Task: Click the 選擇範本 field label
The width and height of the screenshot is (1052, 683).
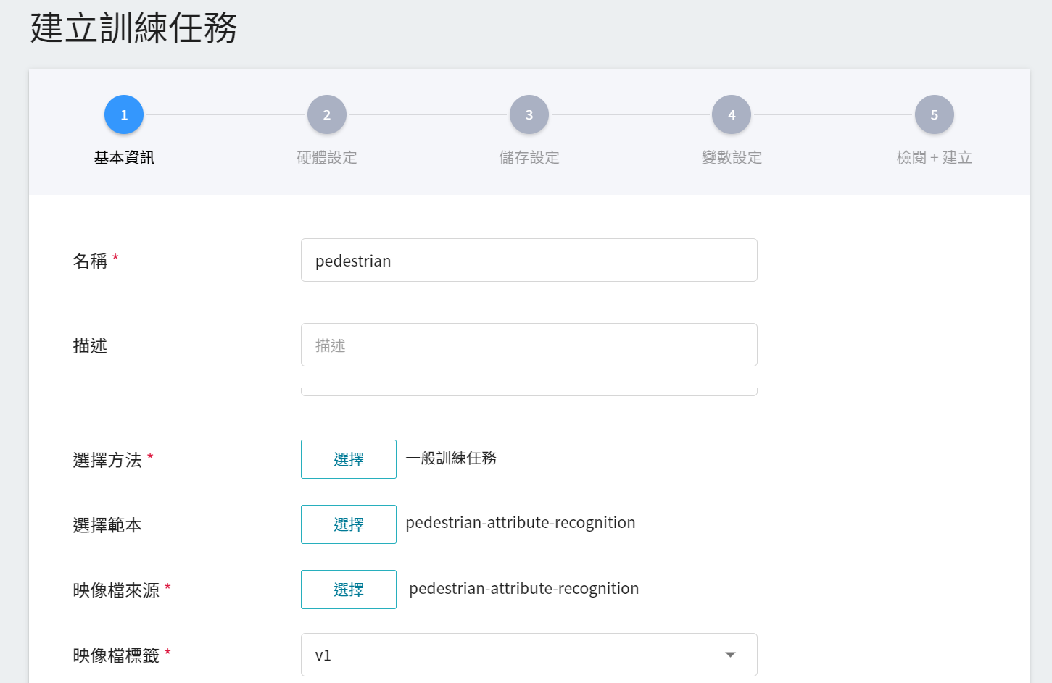Action: [x=107, y=525]
